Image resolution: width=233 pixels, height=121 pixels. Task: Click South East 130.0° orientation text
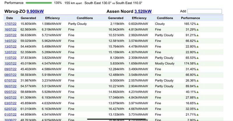98,3
